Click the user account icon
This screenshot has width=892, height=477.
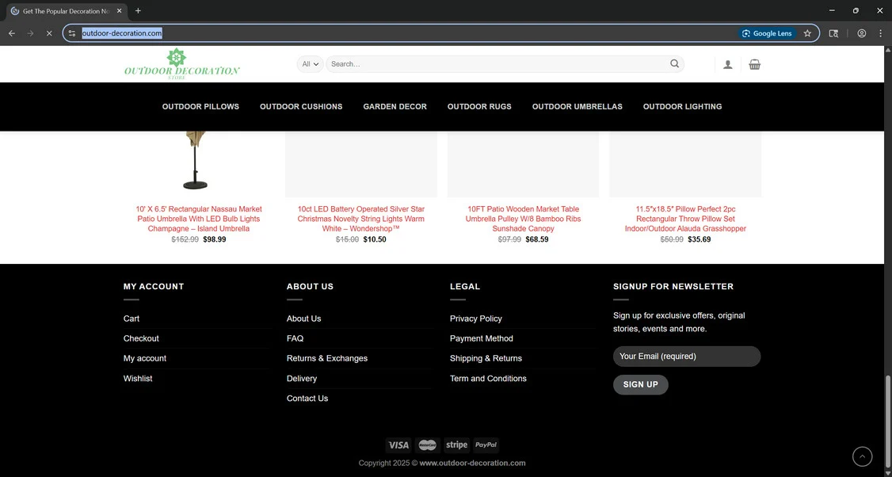[727, 64]
